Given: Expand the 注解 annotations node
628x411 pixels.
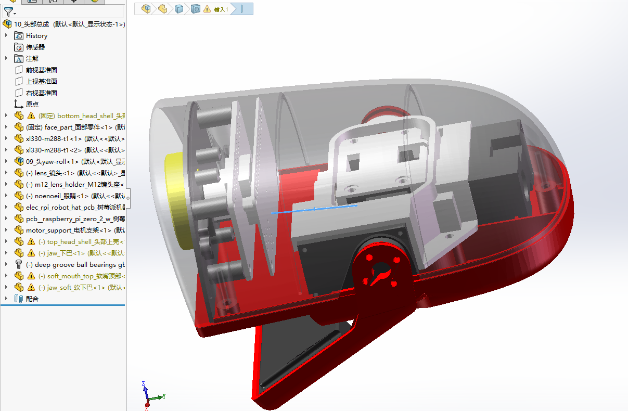Looking at the screenshot, I should pos(6,59).
